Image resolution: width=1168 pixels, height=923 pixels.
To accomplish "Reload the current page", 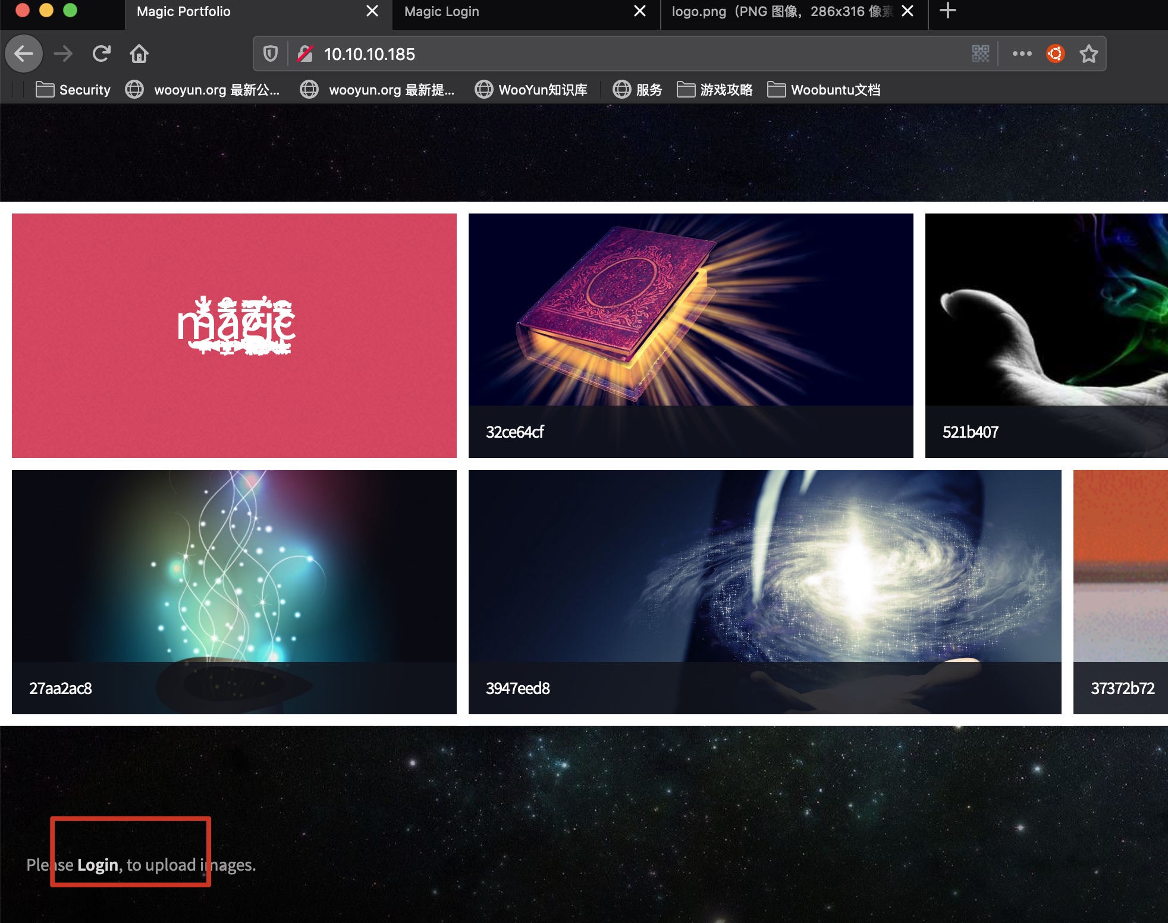I will tap(102, 54).
